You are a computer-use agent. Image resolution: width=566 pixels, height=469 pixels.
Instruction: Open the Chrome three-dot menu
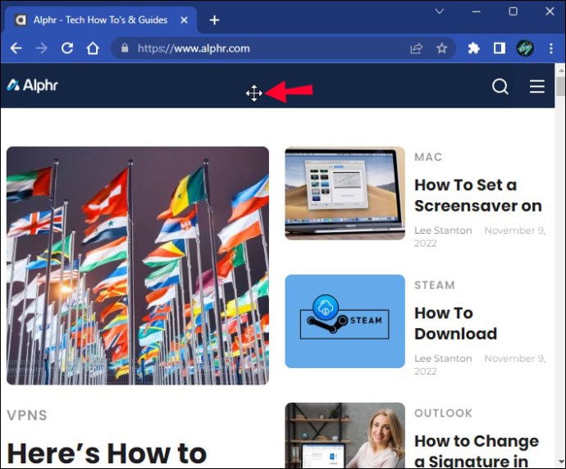coord(551,48)
